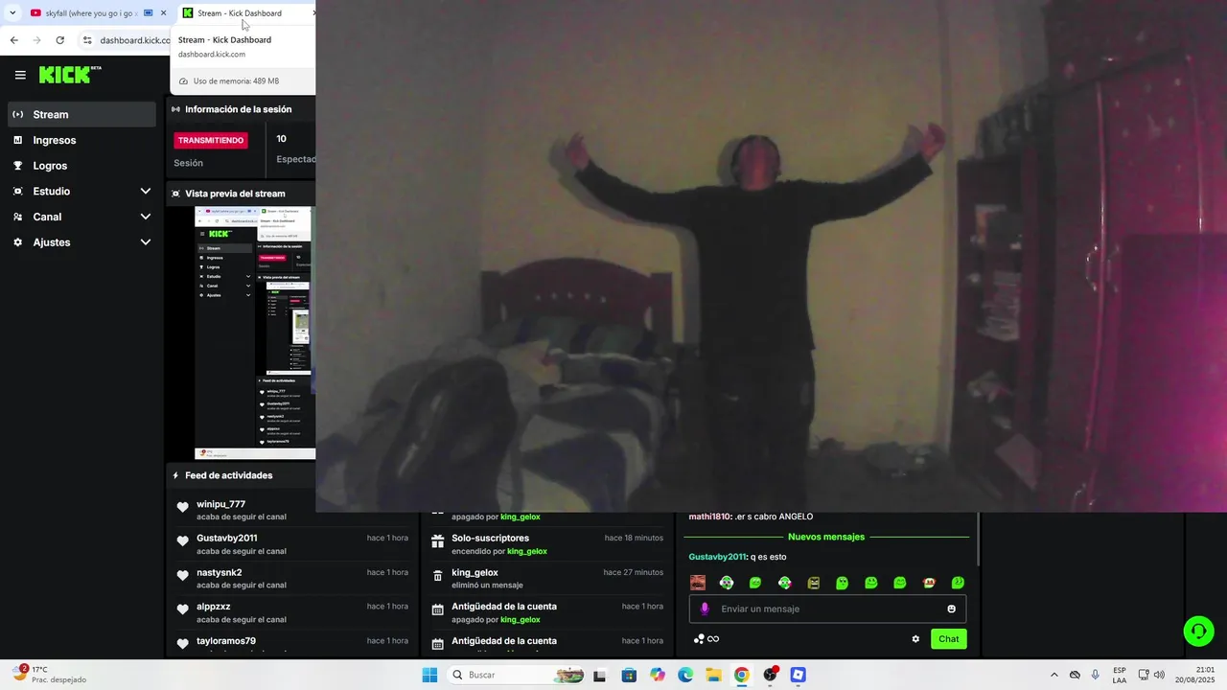
Task: Open the Windows Start menu
Action: tap(430, 675)
